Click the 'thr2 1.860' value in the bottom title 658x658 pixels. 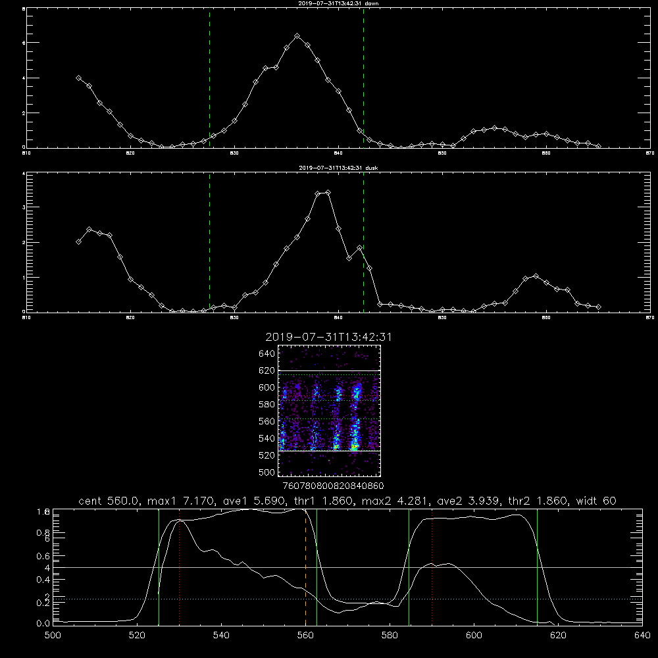pyautogui.click(x=538, y=501)
